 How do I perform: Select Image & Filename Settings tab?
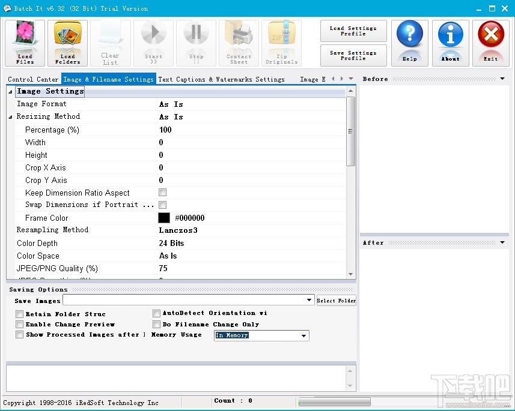[108, 79]
